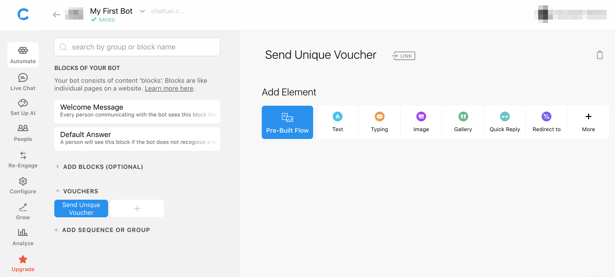Add a Text element
615x277 pixels.
point(338,122)
